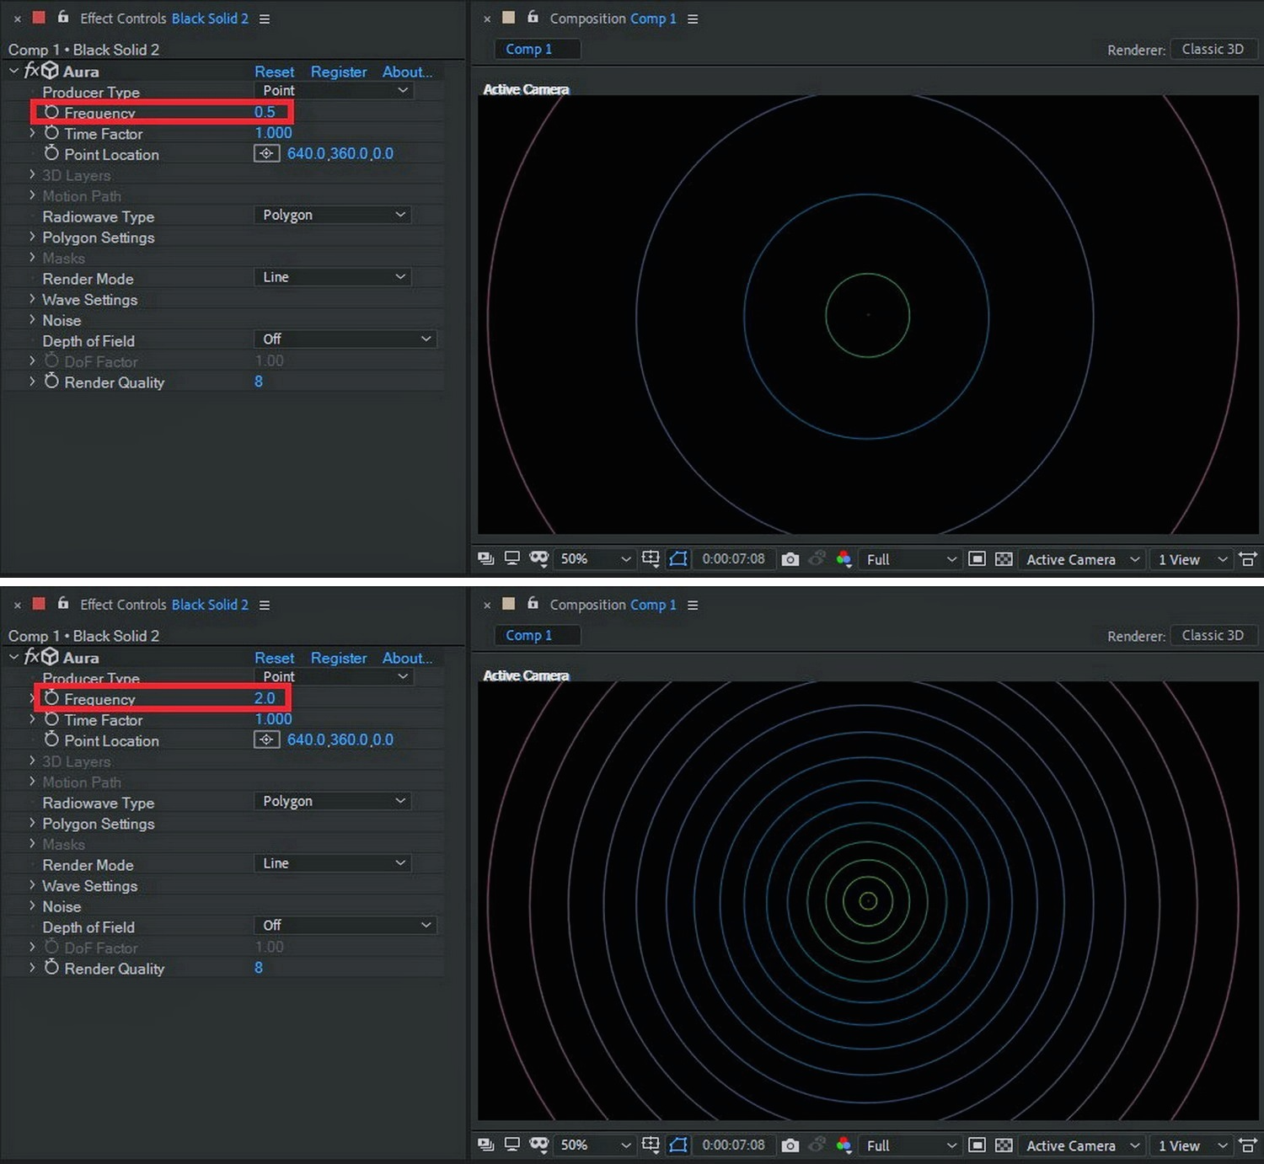Select Comp 1 tab in lower Composition panel
This screenshot has width=1264, height=1164.
coord(537,635)
